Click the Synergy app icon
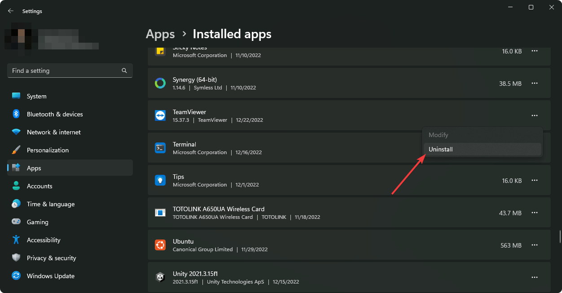This screenshot has width=562, height=293. 160,83
